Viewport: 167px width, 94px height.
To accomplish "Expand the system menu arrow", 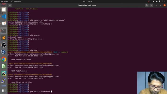I will (165, 1).
